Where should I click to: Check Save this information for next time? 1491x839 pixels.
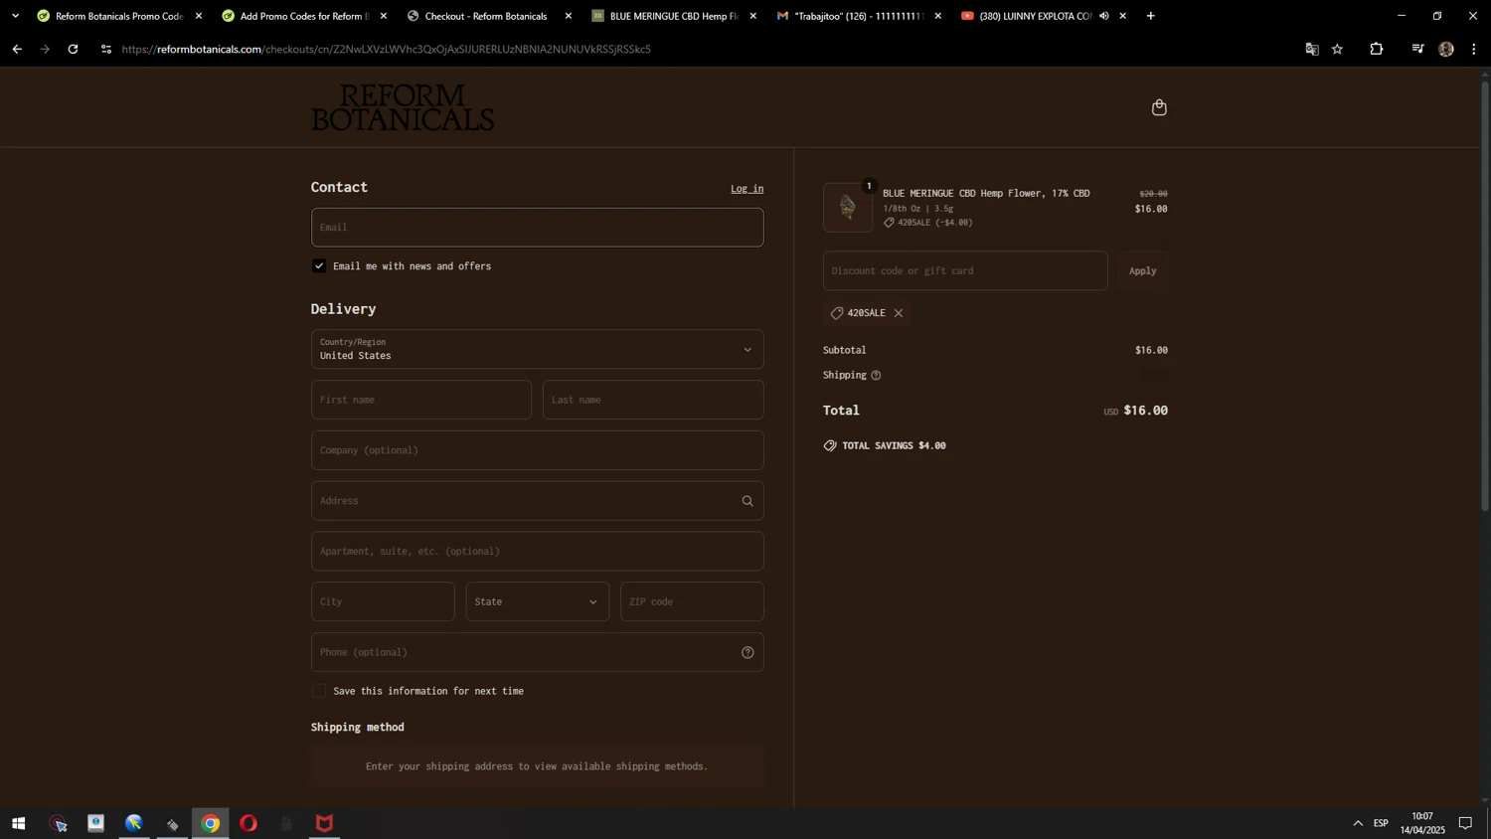(319, 691)
